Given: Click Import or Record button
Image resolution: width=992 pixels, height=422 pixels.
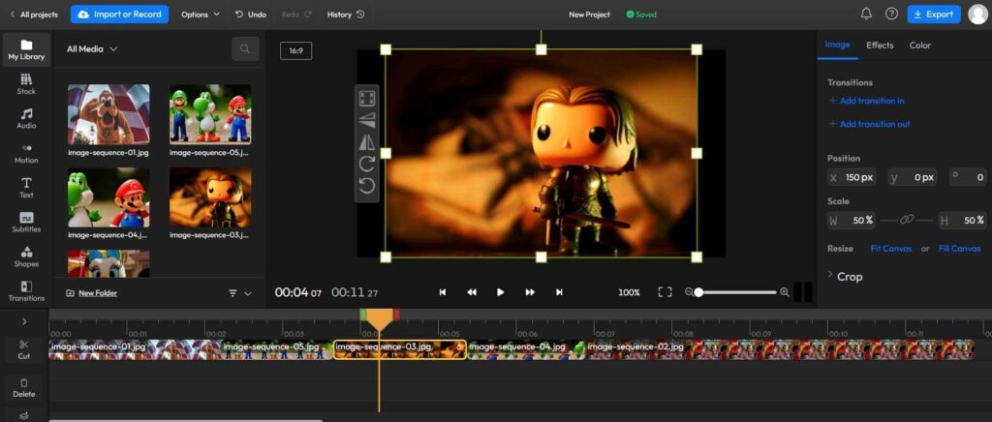Looking at the screenshot, I should coord(119,14).
